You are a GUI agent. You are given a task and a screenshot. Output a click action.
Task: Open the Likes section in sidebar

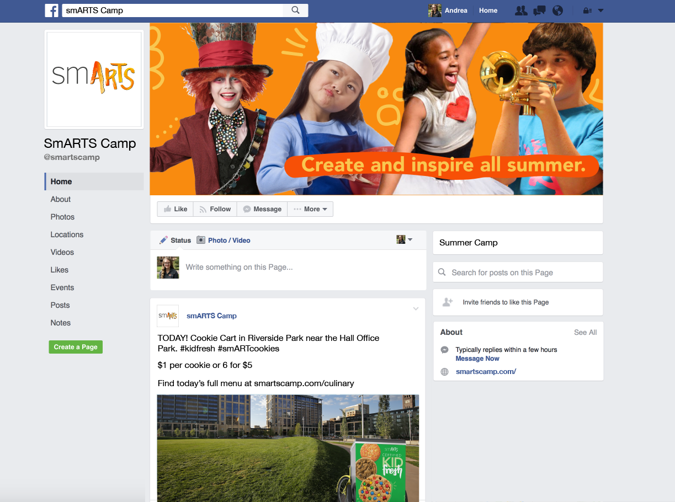click(60, 270)
